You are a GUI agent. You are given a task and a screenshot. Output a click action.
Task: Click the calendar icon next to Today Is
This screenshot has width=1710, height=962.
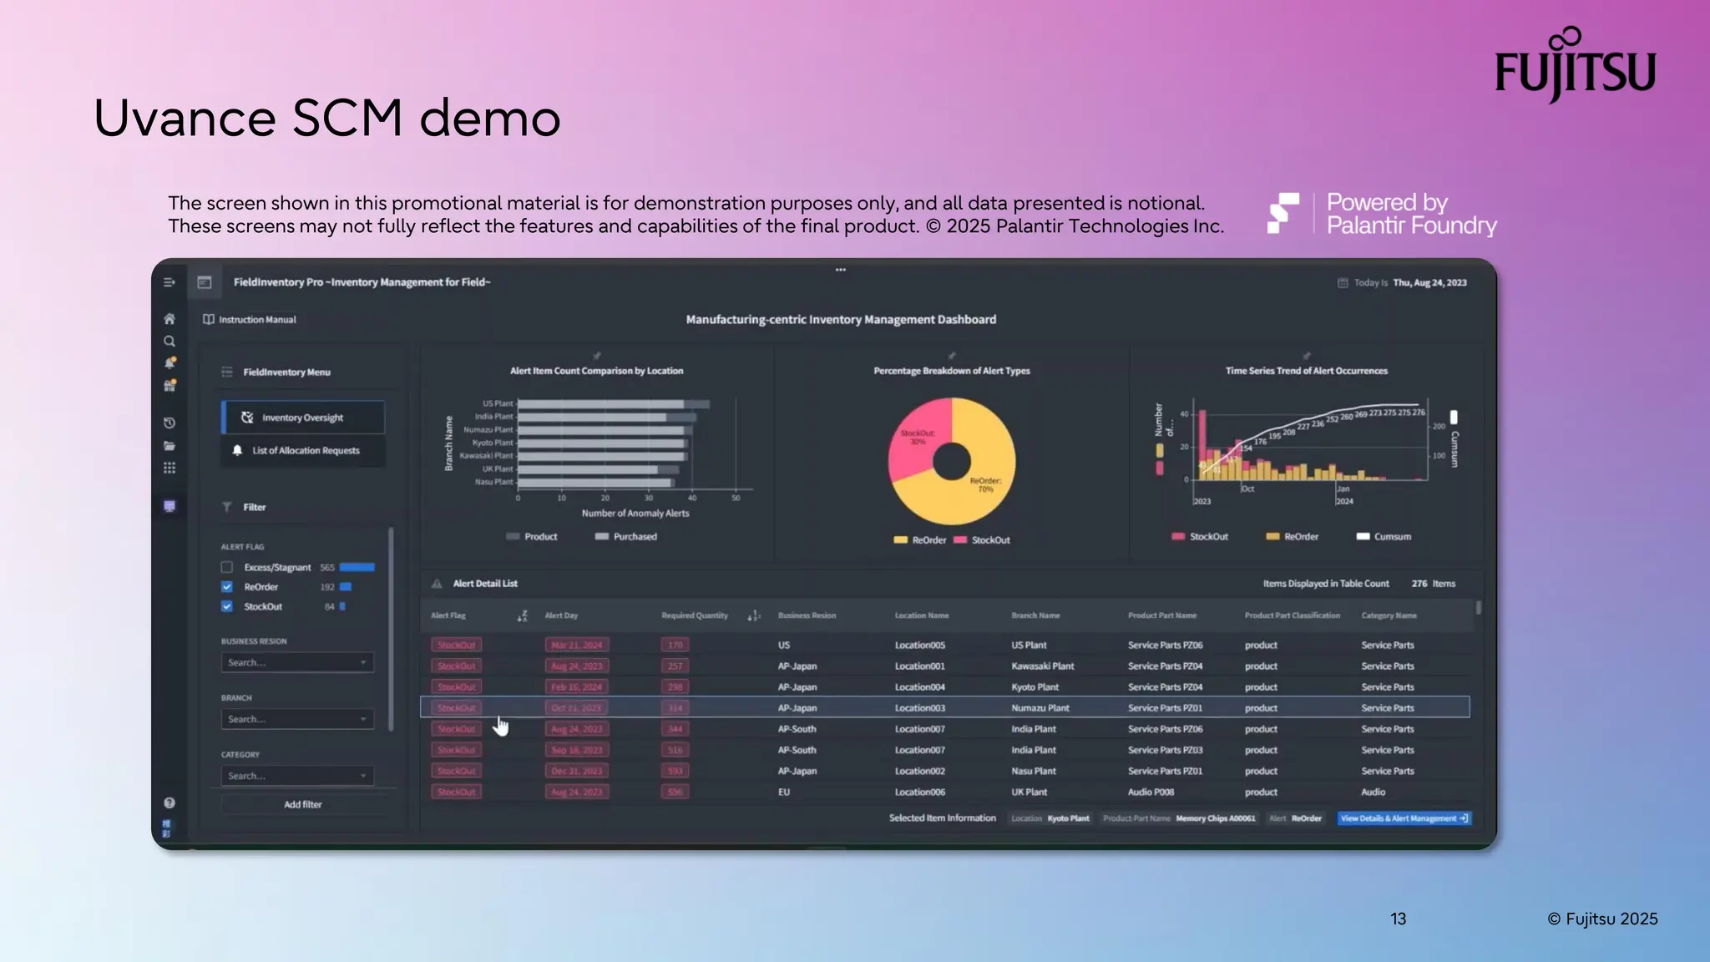point(1343,282)
